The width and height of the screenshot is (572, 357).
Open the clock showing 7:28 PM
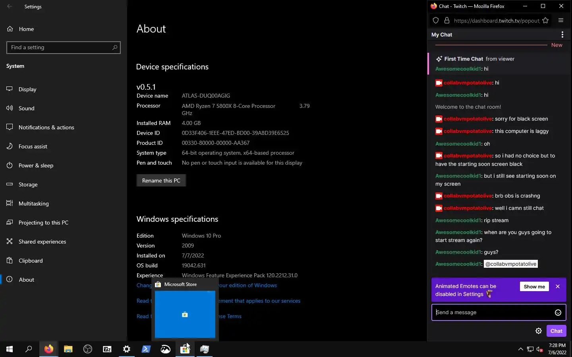pos(557,349)
